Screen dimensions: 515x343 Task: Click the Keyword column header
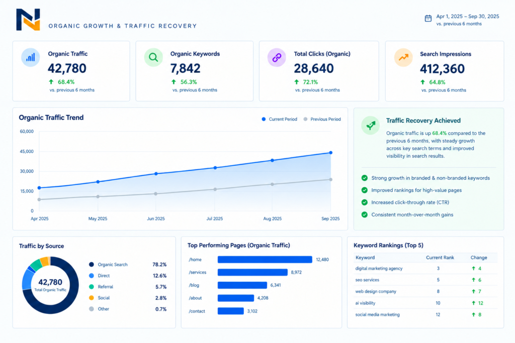pos(365,258)
